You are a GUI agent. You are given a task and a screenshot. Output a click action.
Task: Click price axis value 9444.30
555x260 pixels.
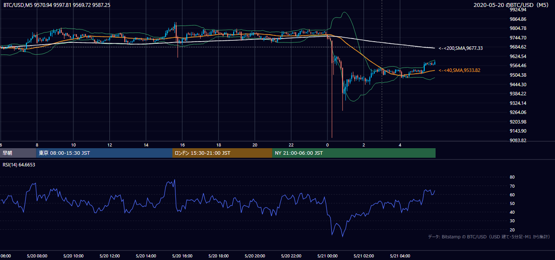click(x=518, y=84)
